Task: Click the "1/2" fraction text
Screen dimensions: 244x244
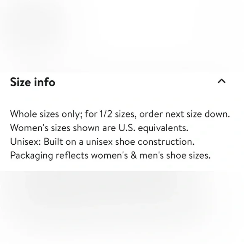Action: point(106,114)
